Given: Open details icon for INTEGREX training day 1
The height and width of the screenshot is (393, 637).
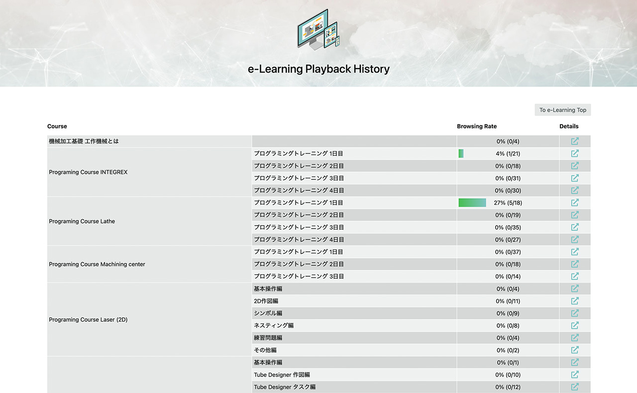Looking at the screenshot, I should [575, 154].
